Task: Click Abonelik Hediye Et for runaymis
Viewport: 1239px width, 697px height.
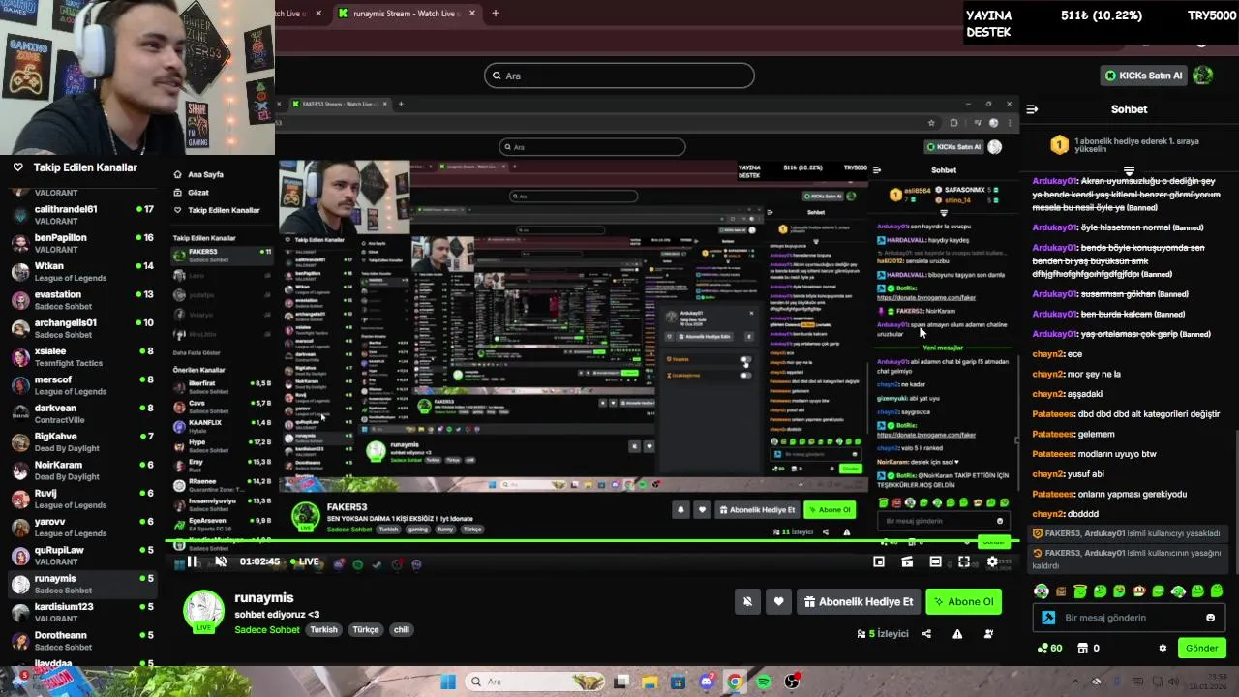Action: coord(859,602)
